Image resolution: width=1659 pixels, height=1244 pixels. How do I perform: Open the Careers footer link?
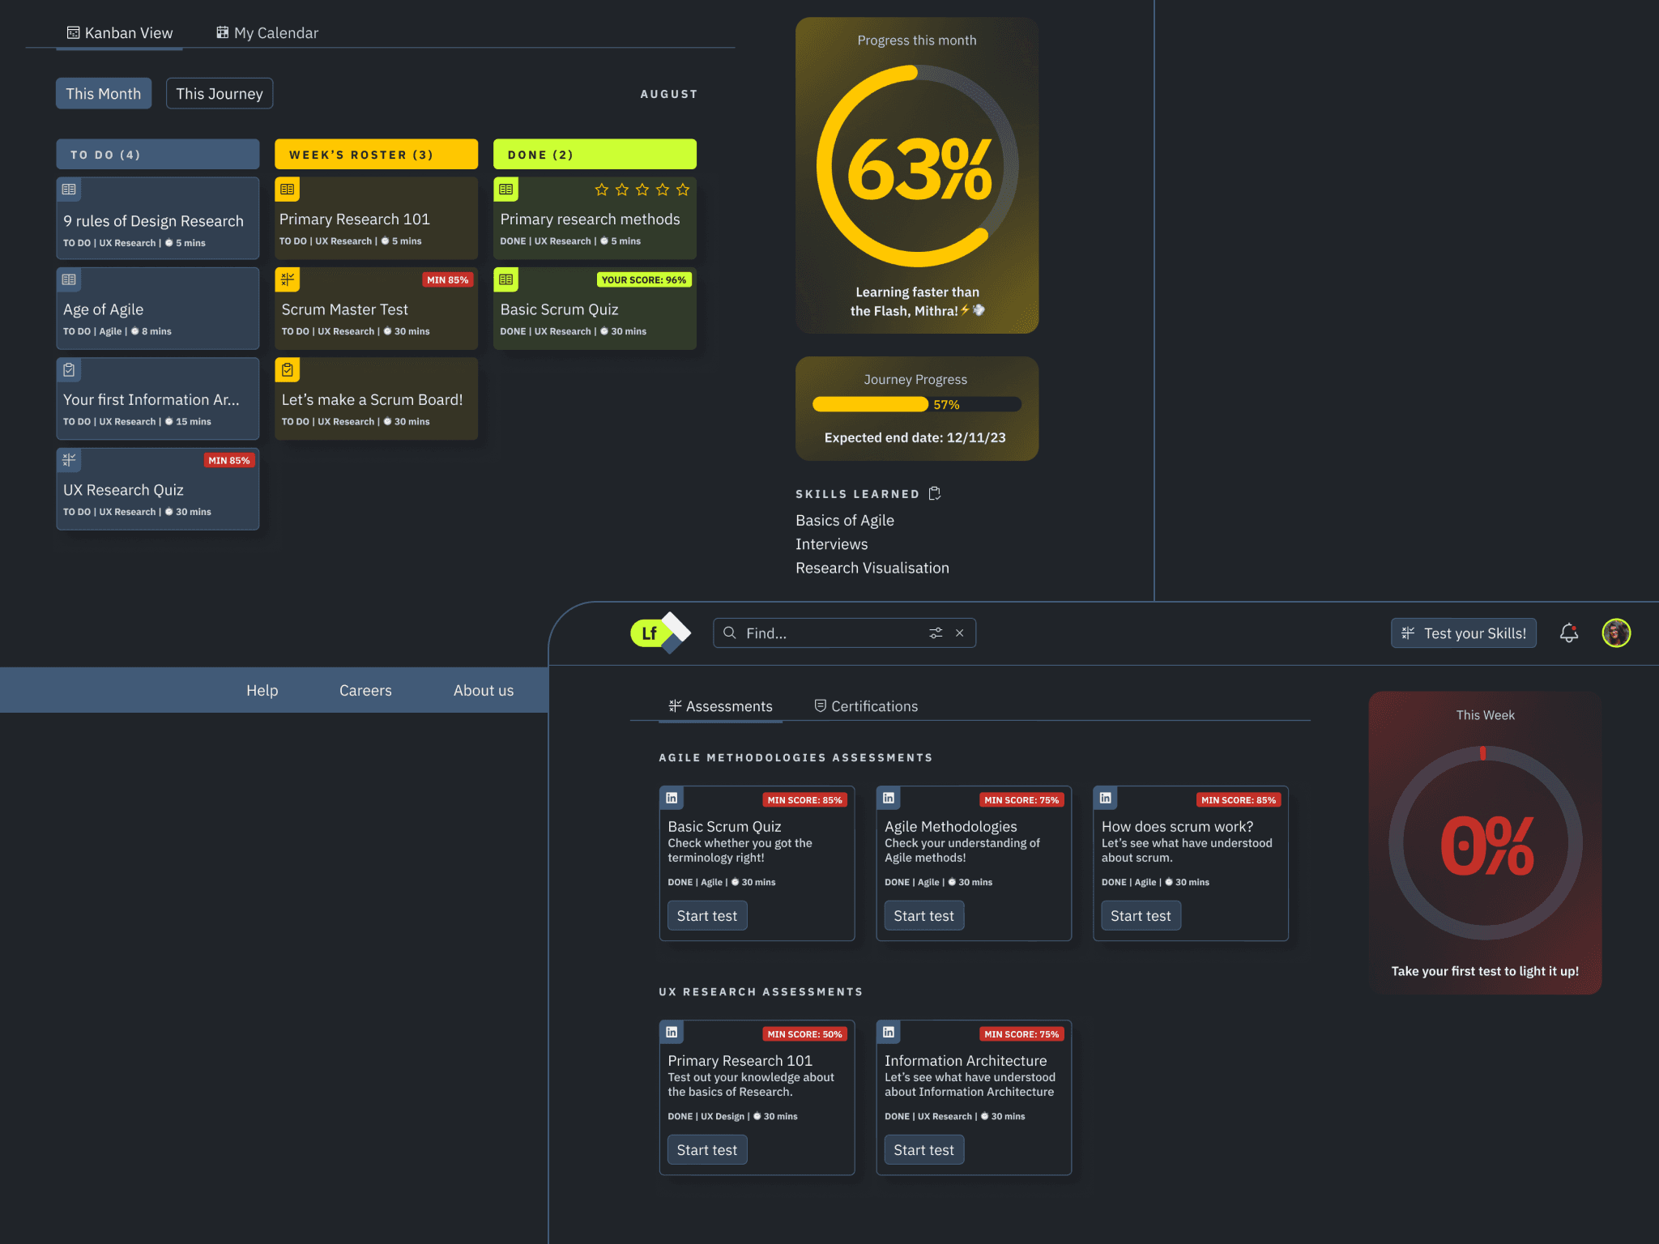click(x=365, y=690)
